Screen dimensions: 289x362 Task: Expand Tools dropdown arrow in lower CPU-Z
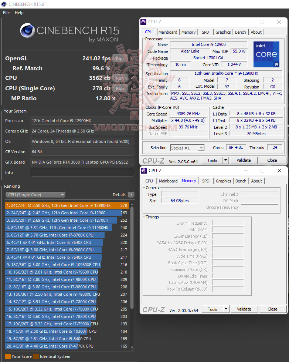pyautogui.click(x=226, y=309)
